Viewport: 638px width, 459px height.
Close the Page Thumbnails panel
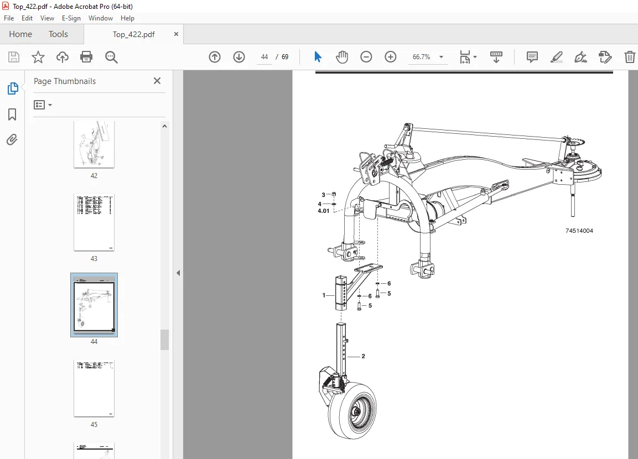click(157, 81)
